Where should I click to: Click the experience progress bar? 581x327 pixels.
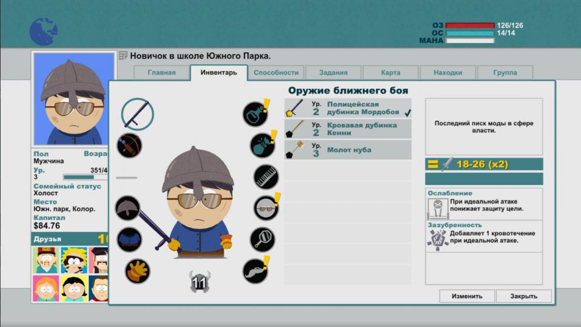85,177
